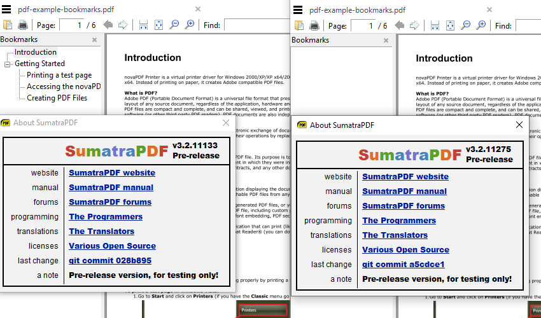Zoom in using right window toolbar
The width and height of the screenshot is (541, 318).
tap(481, 25)
